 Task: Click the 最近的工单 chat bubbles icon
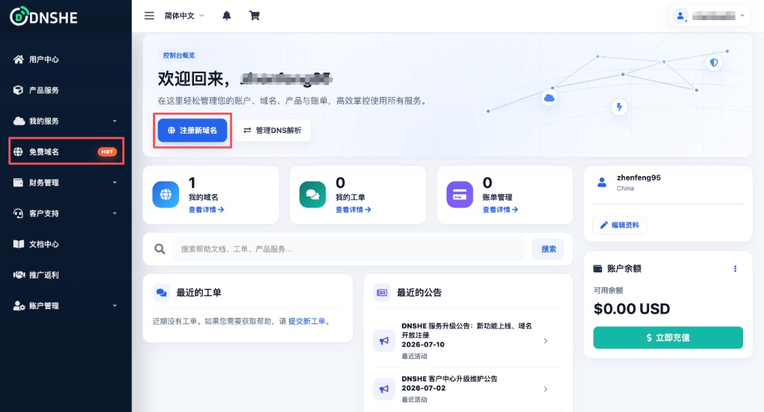coord(161,293)
